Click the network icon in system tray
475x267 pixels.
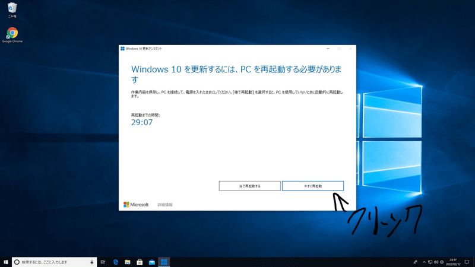pos(430,262)
